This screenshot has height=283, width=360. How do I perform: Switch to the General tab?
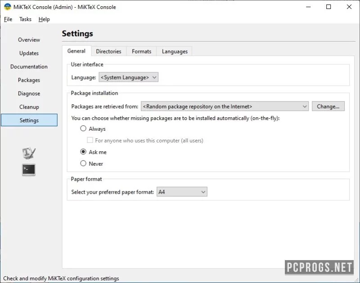point(76,51)
